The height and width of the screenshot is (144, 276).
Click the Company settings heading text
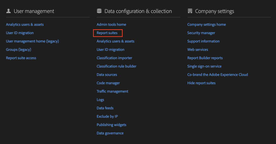click(x=215, y=11)
